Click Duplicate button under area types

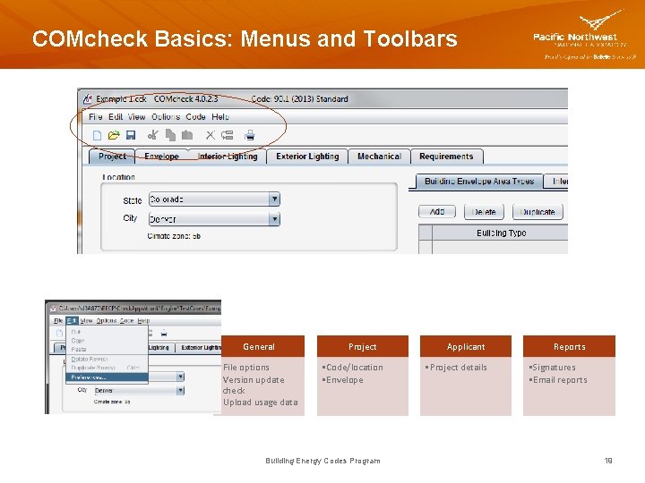pos(537,212)
